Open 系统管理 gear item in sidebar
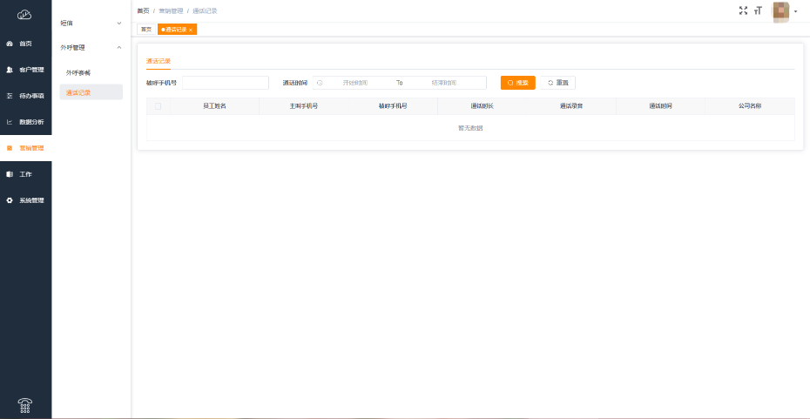Screen dimensions: 810x419 (x=25, y=200)
